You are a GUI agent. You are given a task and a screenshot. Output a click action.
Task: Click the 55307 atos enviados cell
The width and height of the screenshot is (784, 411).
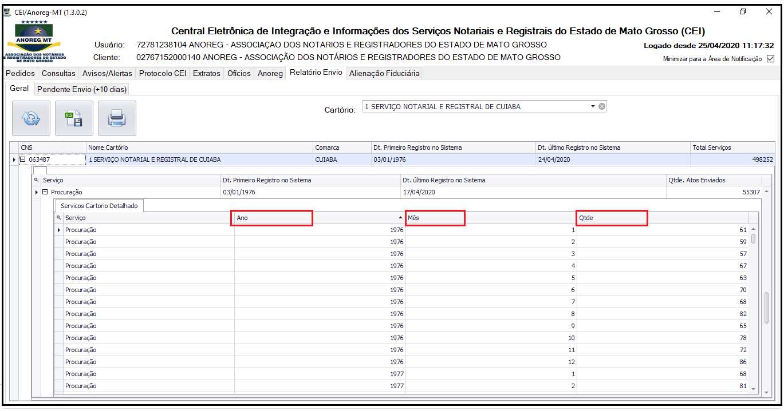click(714, 192)
